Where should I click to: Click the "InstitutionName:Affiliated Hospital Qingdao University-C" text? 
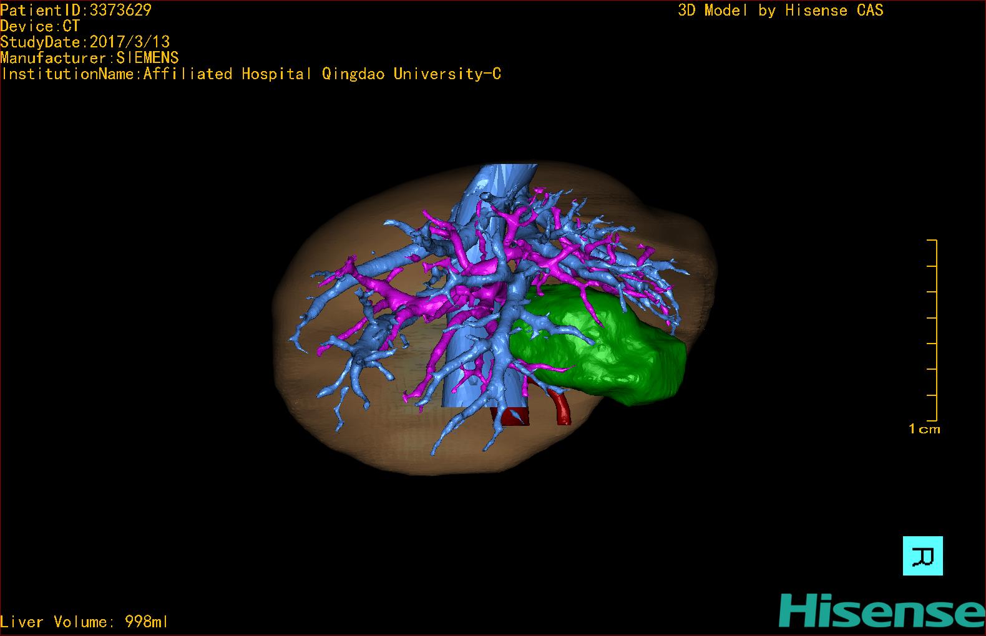pos(251,74)
